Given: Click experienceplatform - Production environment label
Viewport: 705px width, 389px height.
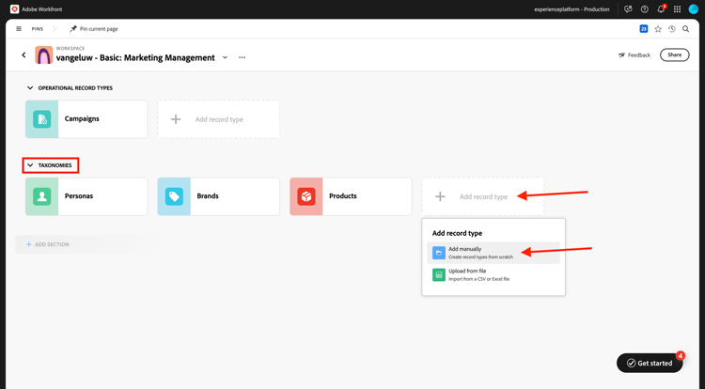Looking at the screenshot, I should (572, 9).
